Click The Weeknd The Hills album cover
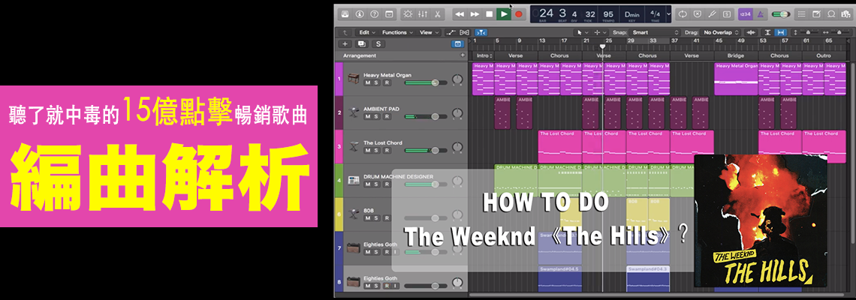856x300 pixels. coord(761,220)
